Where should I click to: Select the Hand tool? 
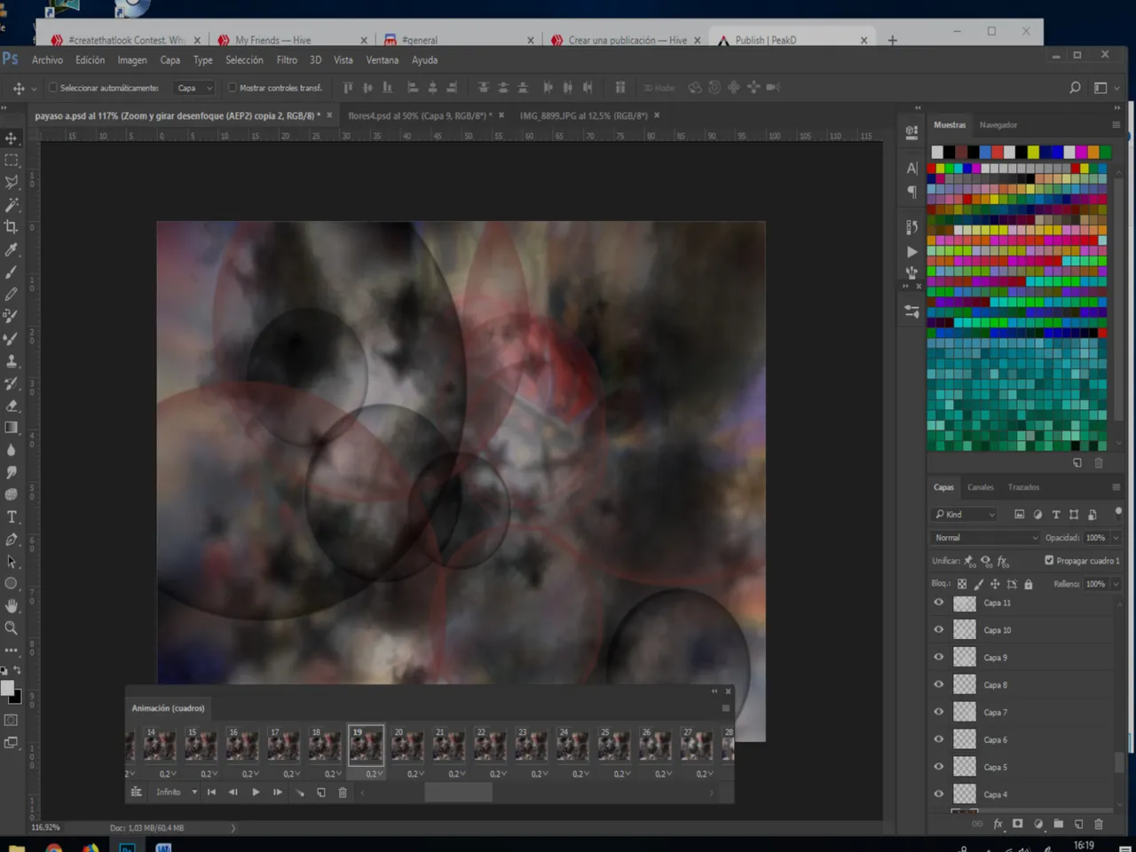click(x=12, y=606)
